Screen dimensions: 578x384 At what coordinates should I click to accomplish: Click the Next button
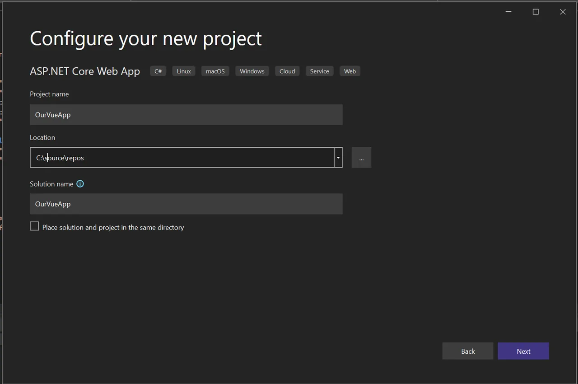pos(523,351)
